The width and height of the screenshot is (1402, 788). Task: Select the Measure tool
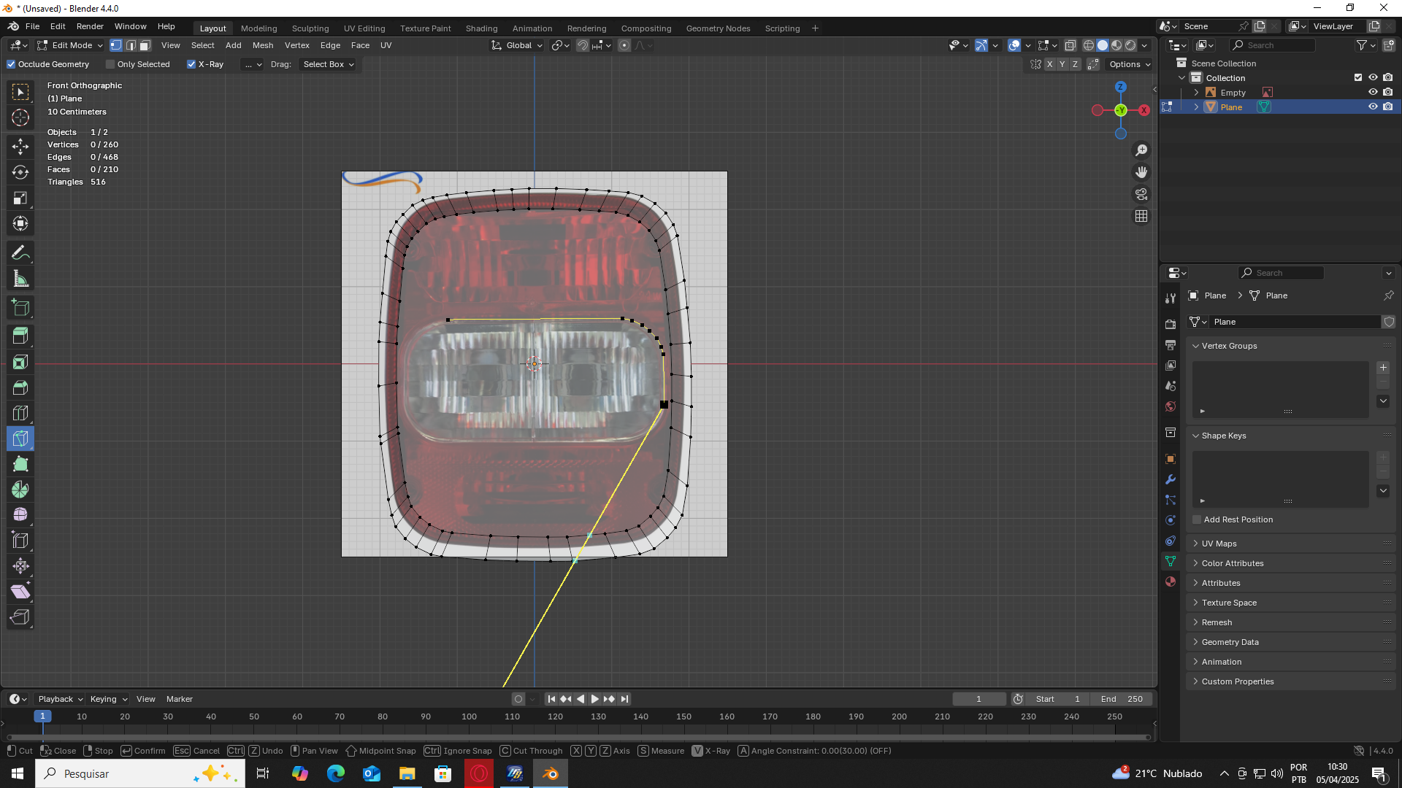tap(20, 279)
